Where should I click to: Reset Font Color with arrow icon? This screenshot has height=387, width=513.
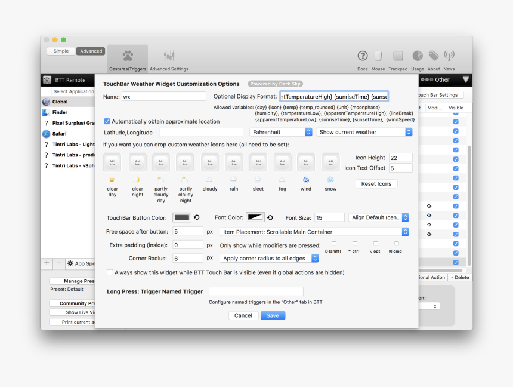tap(270, 217)
